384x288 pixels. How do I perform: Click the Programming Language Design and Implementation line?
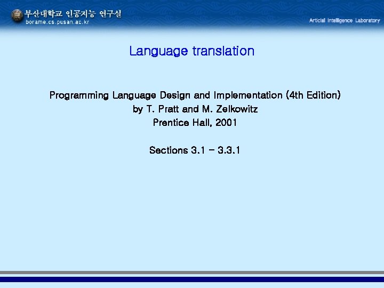pos(195,95)
